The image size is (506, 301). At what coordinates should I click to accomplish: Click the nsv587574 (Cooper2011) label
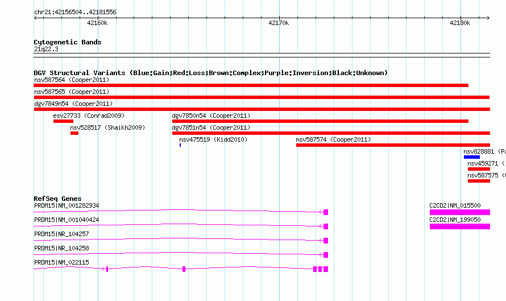[333, 139]
